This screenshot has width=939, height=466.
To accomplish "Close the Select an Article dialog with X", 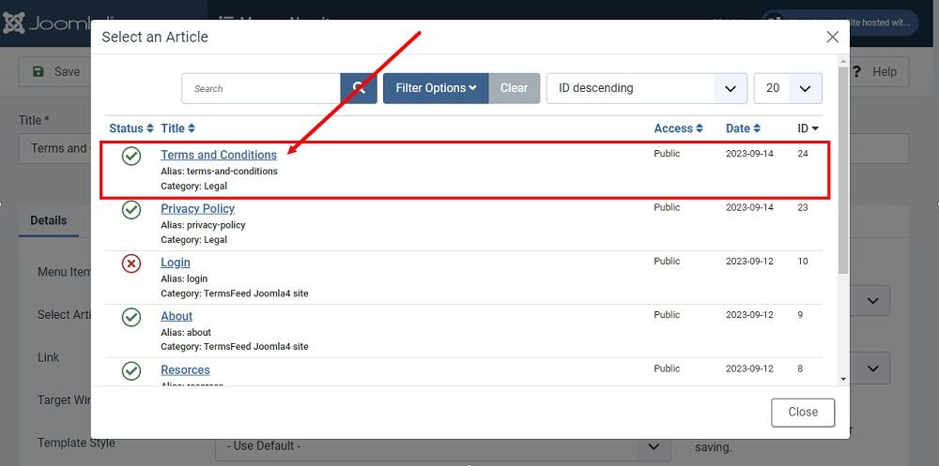I will (832, 38).
